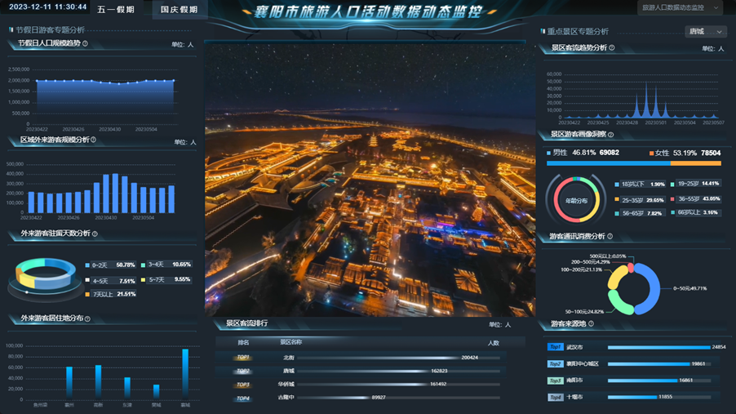
Task: Click the aerial night view of the scenic area
Action: click(x=370, y=180)
